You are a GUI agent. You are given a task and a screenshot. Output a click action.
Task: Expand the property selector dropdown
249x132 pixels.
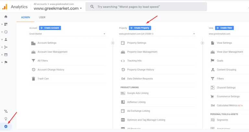(157, 34)
